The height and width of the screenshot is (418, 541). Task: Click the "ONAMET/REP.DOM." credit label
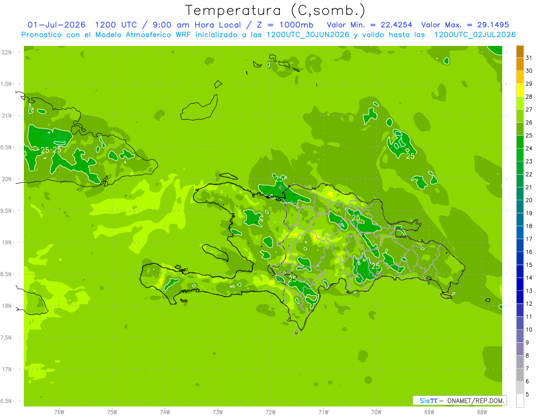(475, 400)
